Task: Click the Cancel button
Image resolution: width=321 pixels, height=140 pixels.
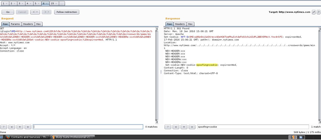Action: (x=22, y=12)
